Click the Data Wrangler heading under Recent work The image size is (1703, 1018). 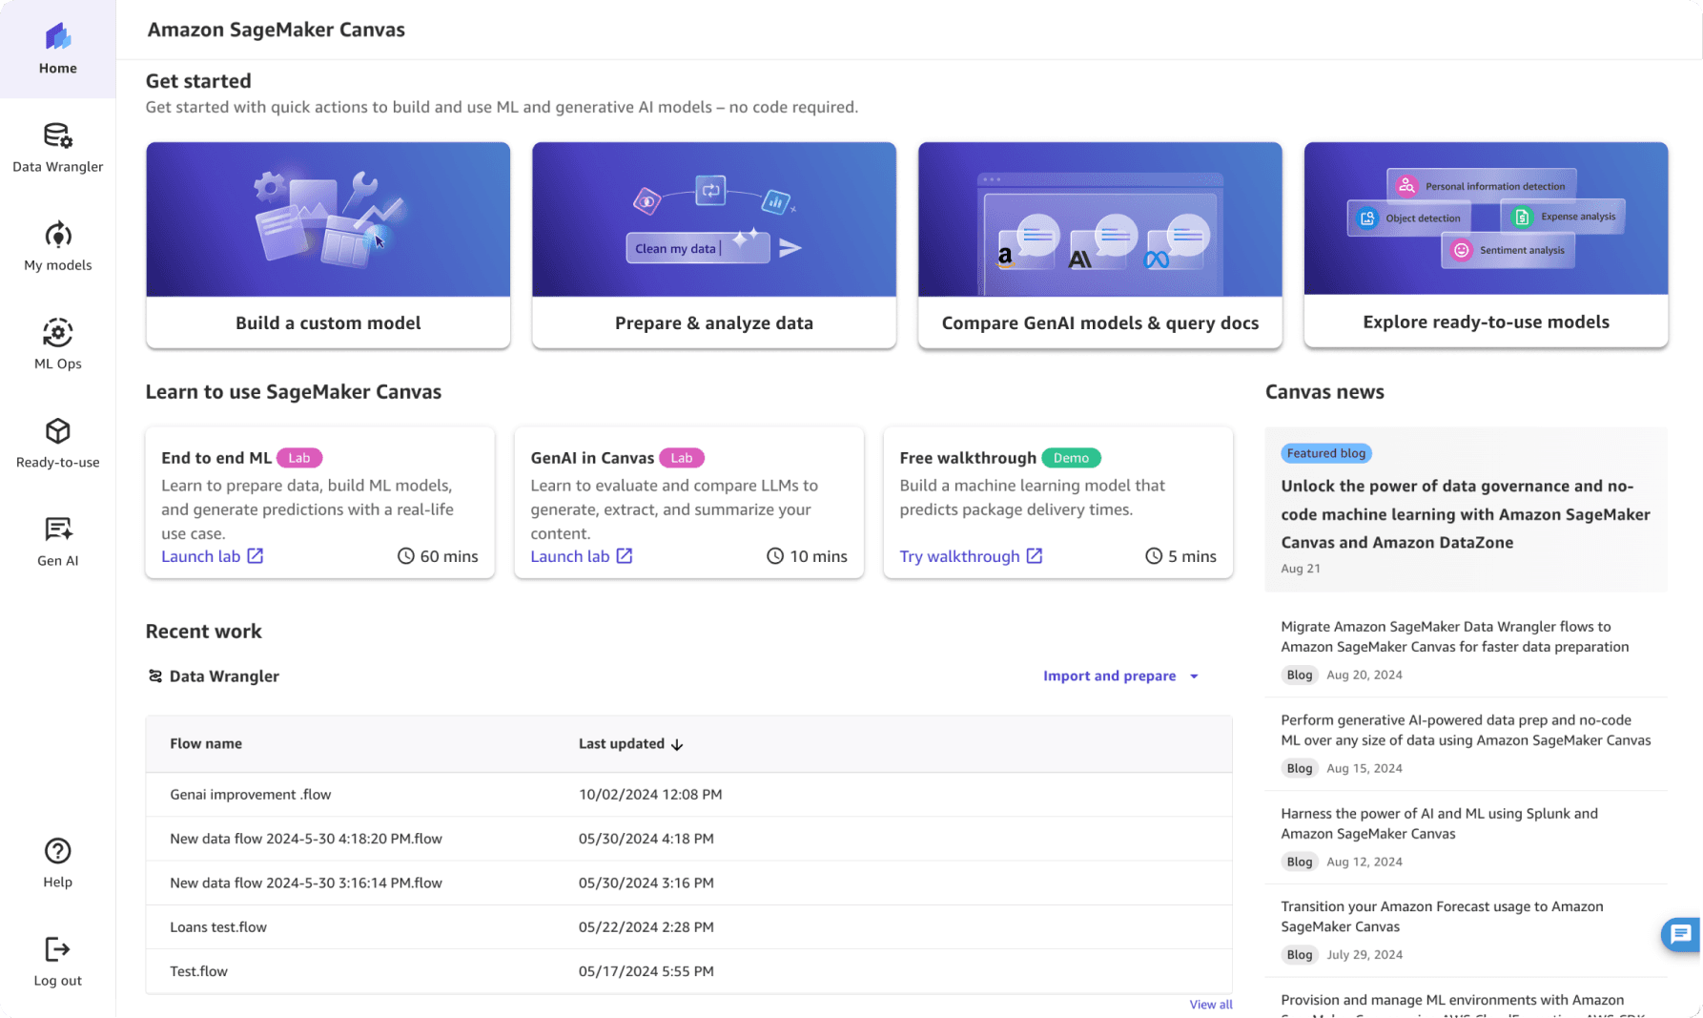pos(224,676)
